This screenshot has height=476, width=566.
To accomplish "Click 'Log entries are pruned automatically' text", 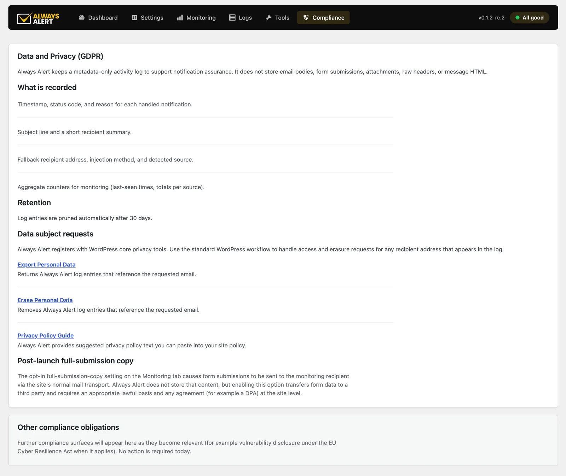I will tap(85, 218).
